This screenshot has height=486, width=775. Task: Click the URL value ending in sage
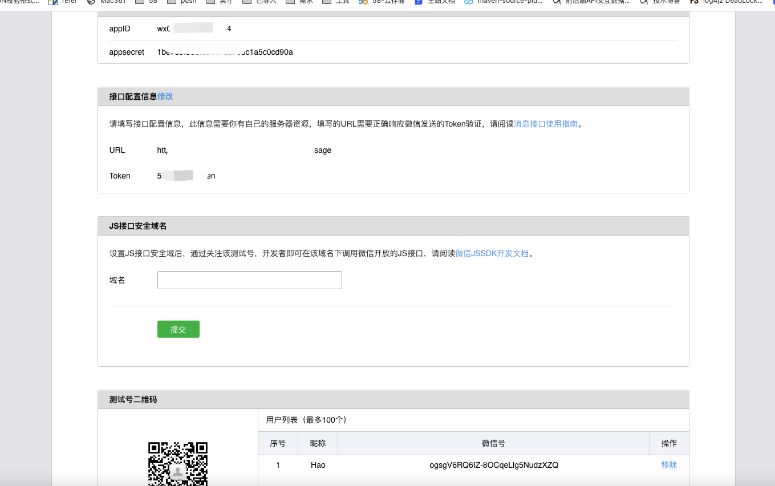point(244,150)
